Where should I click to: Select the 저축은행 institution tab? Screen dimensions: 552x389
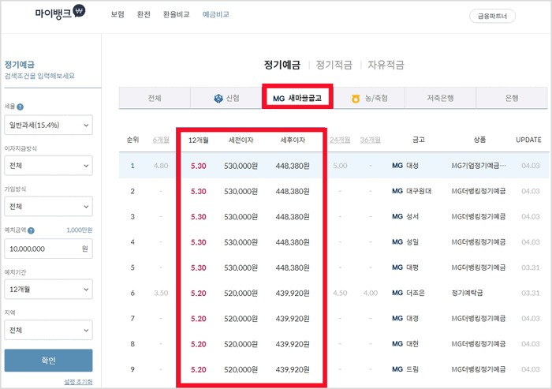(440, 98)
